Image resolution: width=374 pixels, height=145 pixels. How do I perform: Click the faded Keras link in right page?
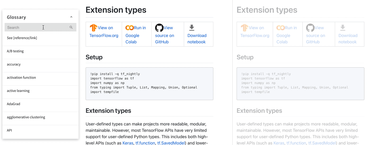click(279, 143)
